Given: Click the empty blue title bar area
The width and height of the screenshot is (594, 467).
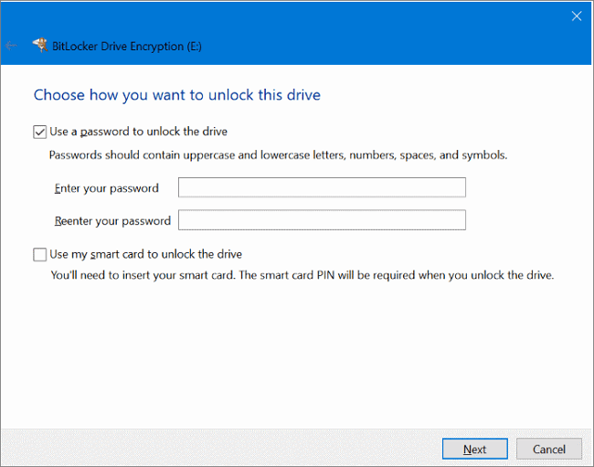Looking at the screenshot, I should point(366,37).
